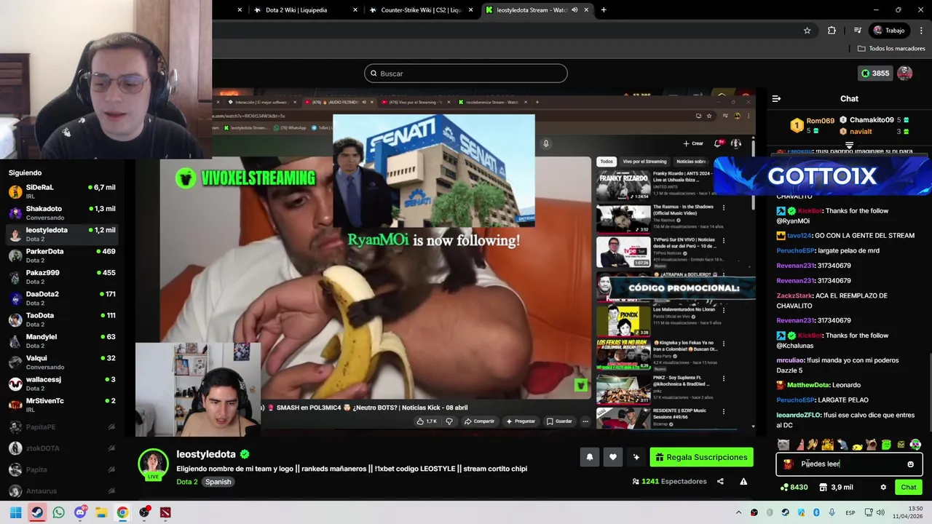Open KICKs balance 3855

pyautogui.click(x=874, y=73)
